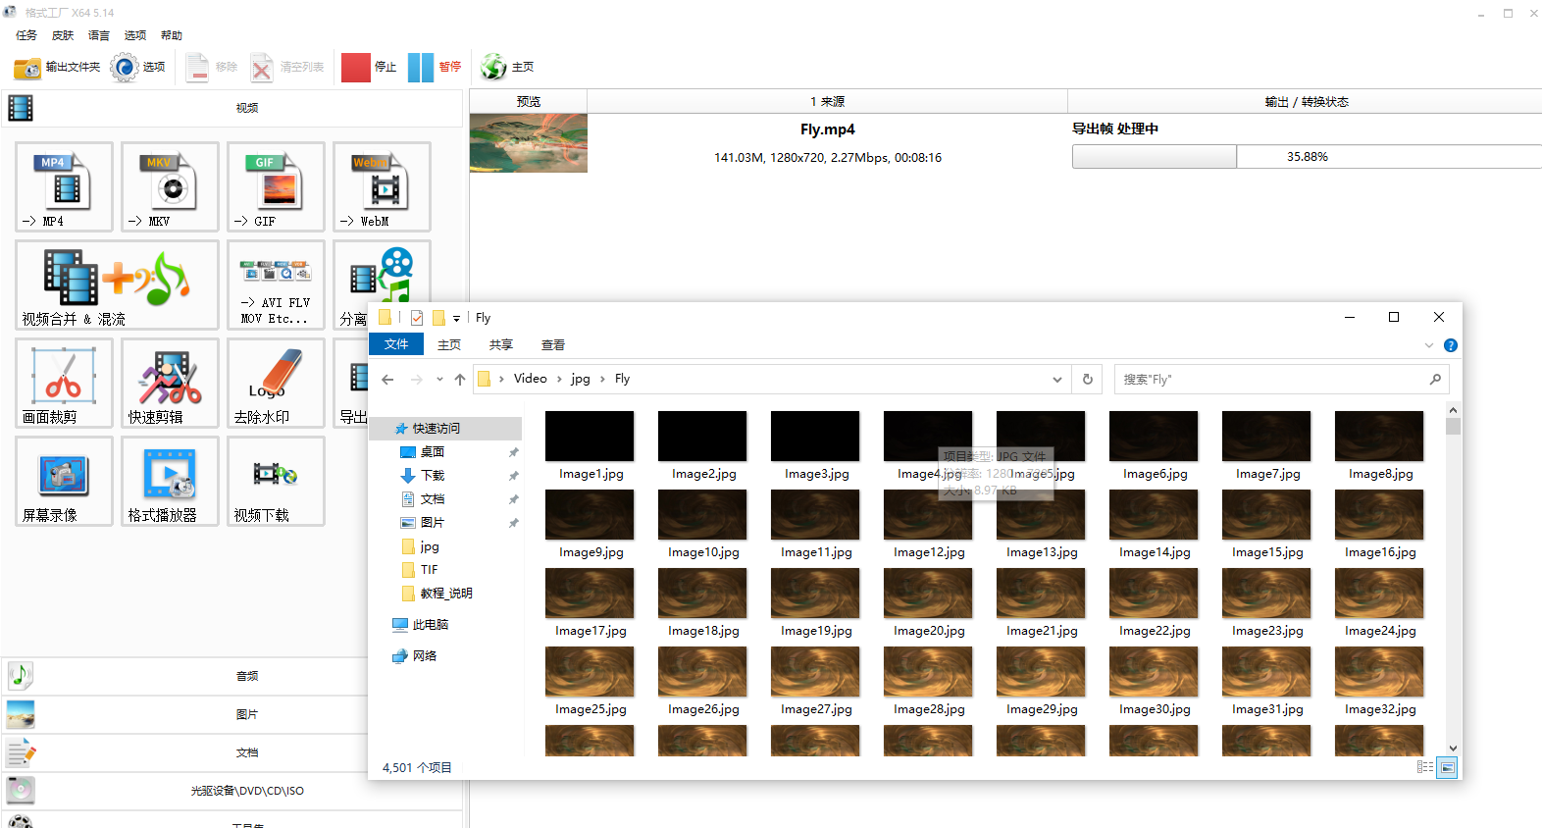
Task: Pause the conversion task
Action: click(435, 67)
